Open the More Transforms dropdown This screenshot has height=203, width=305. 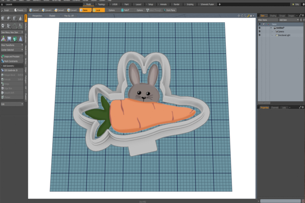tap(11, 45)
